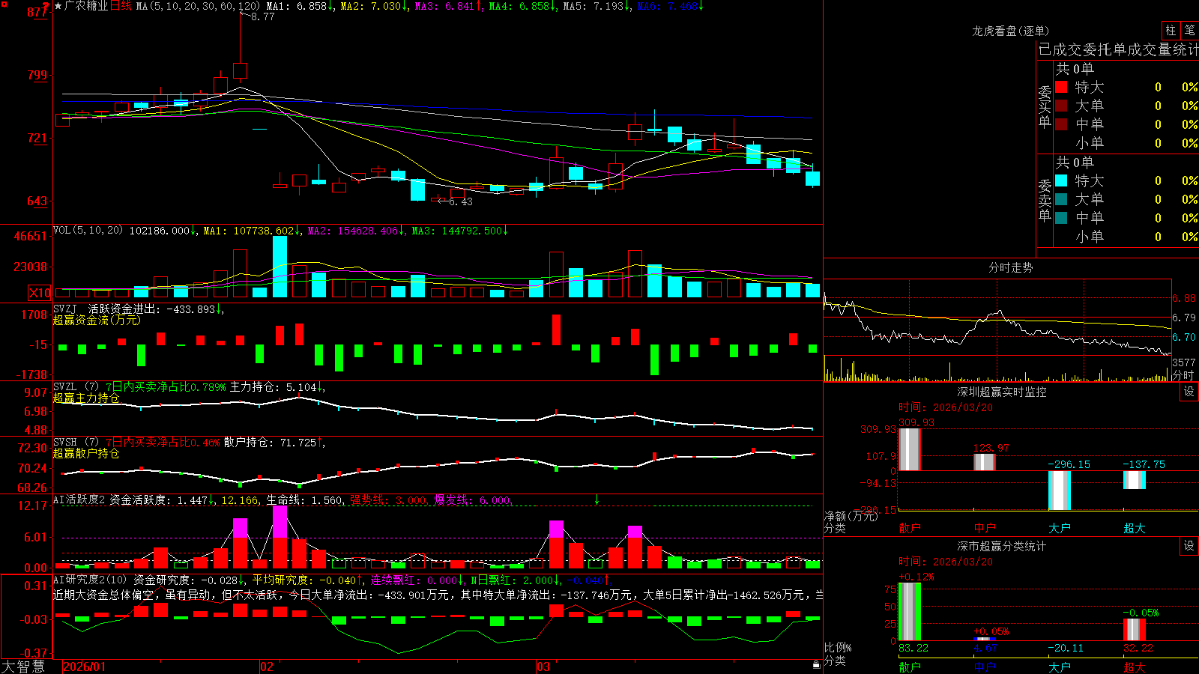Click the 309.93 散户 bar in 实时监控
The image size is (1199, 674).
click(x=910, y=449)
